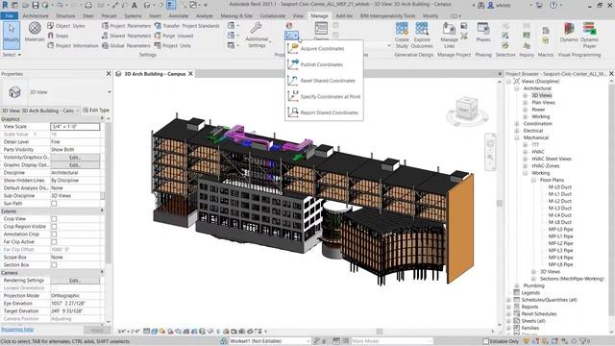The height and width of the screenshot is (346, 615).
Task: Open the File tab
Action: tap(9, 16)
